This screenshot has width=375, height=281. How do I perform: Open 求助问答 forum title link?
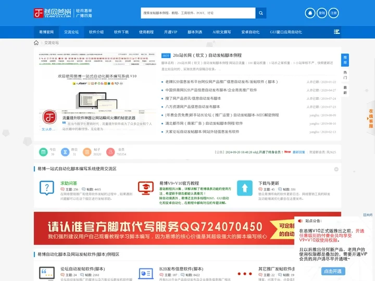click(69, 183)
